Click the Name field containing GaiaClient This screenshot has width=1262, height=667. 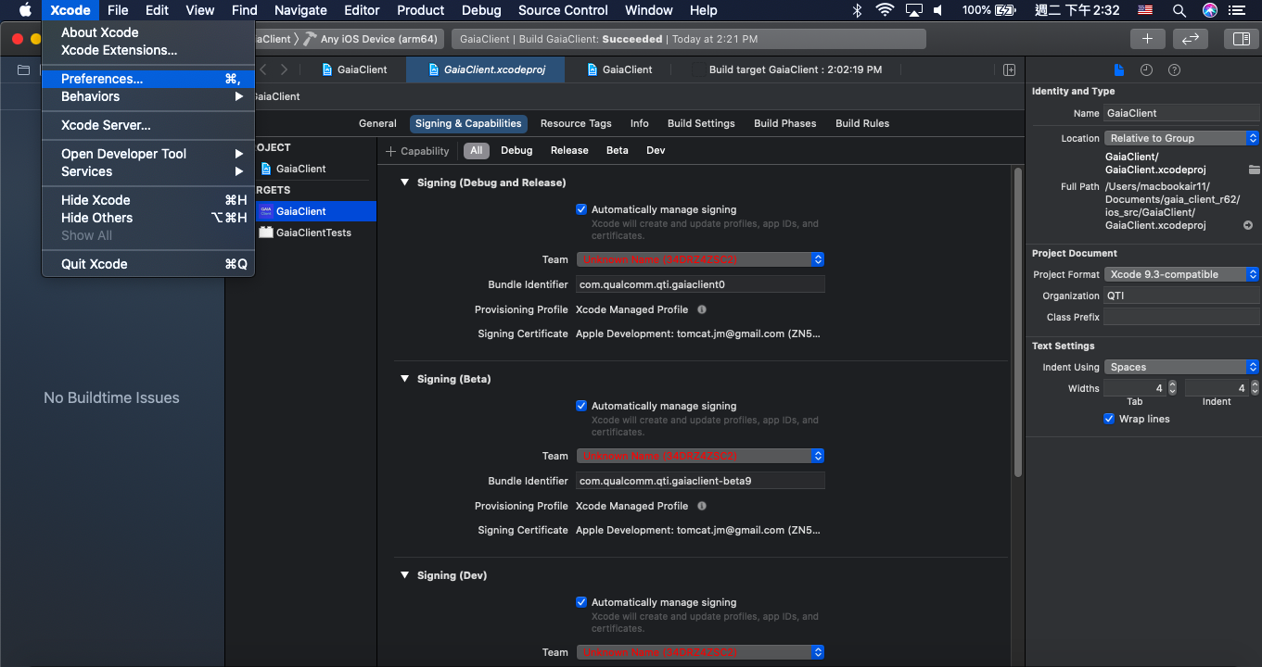[1181, 113]
